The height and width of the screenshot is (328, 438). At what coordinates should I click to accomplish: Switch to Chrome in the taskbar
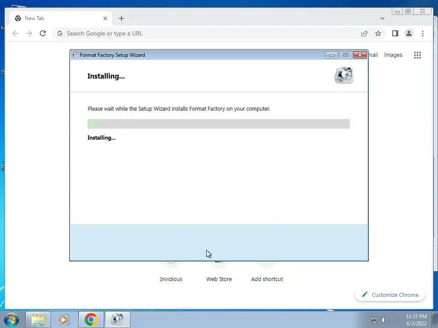point(91,319)
